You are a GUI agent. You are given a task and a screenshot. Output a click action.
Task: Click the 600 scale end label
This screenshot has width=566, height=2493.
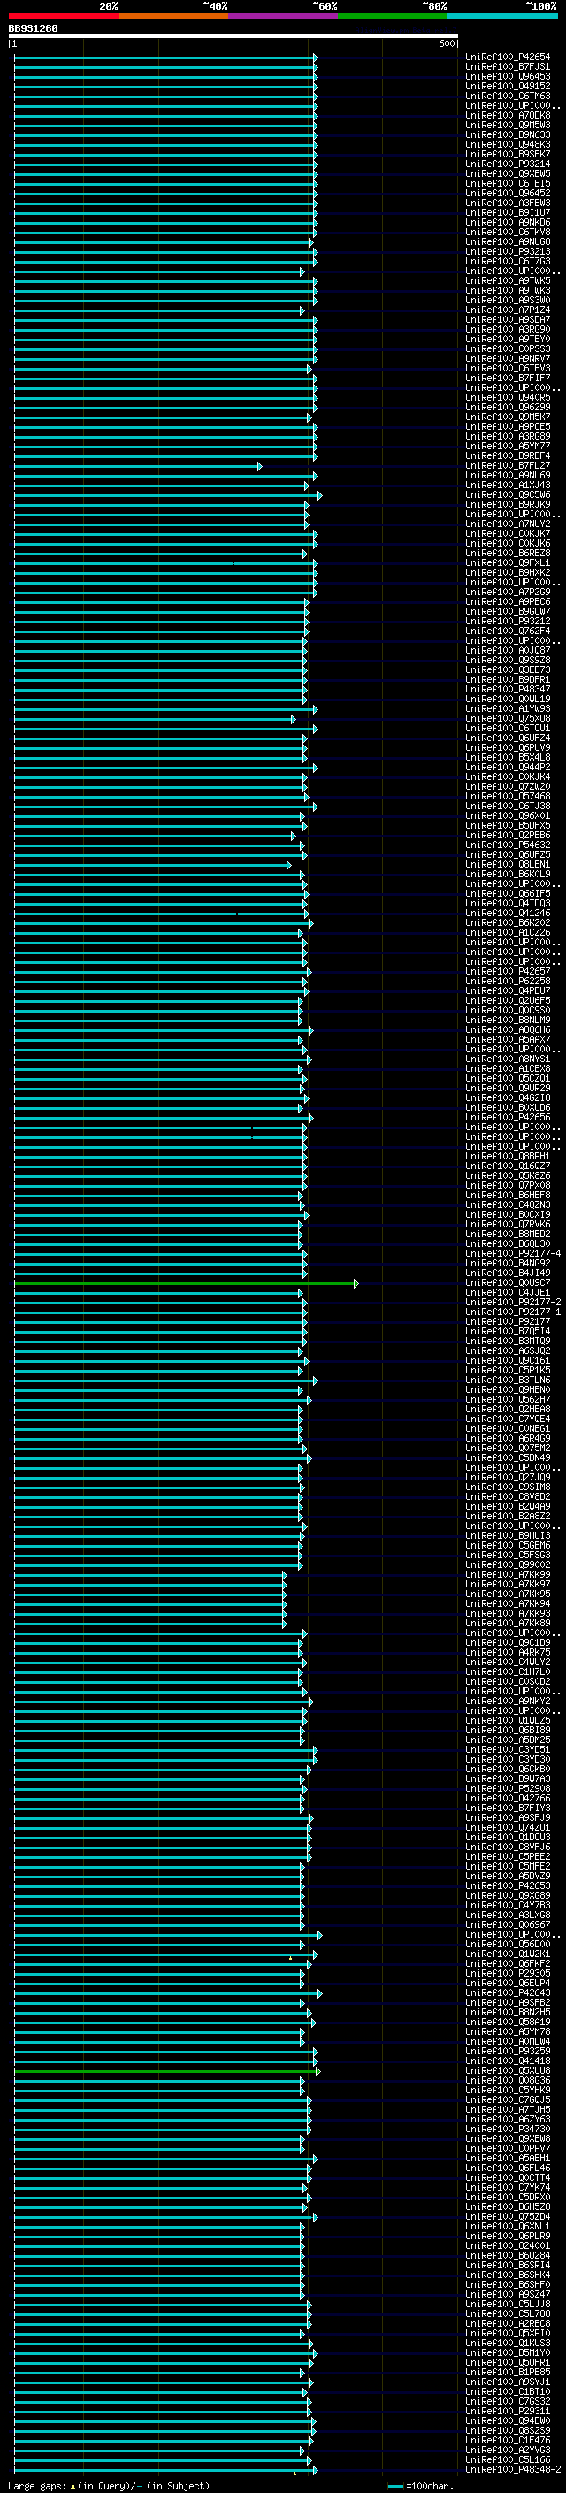pyautogui.click(x=448, y=43)
